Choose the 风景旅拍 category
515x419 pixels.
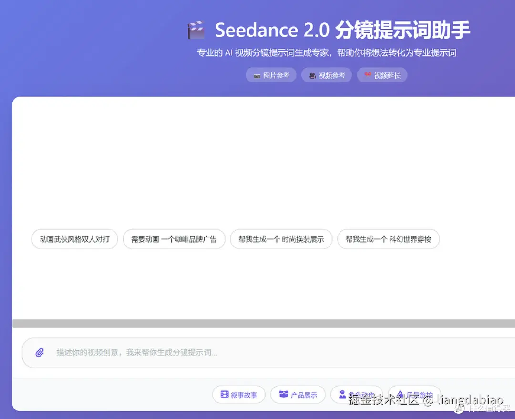tap(415, 394)
